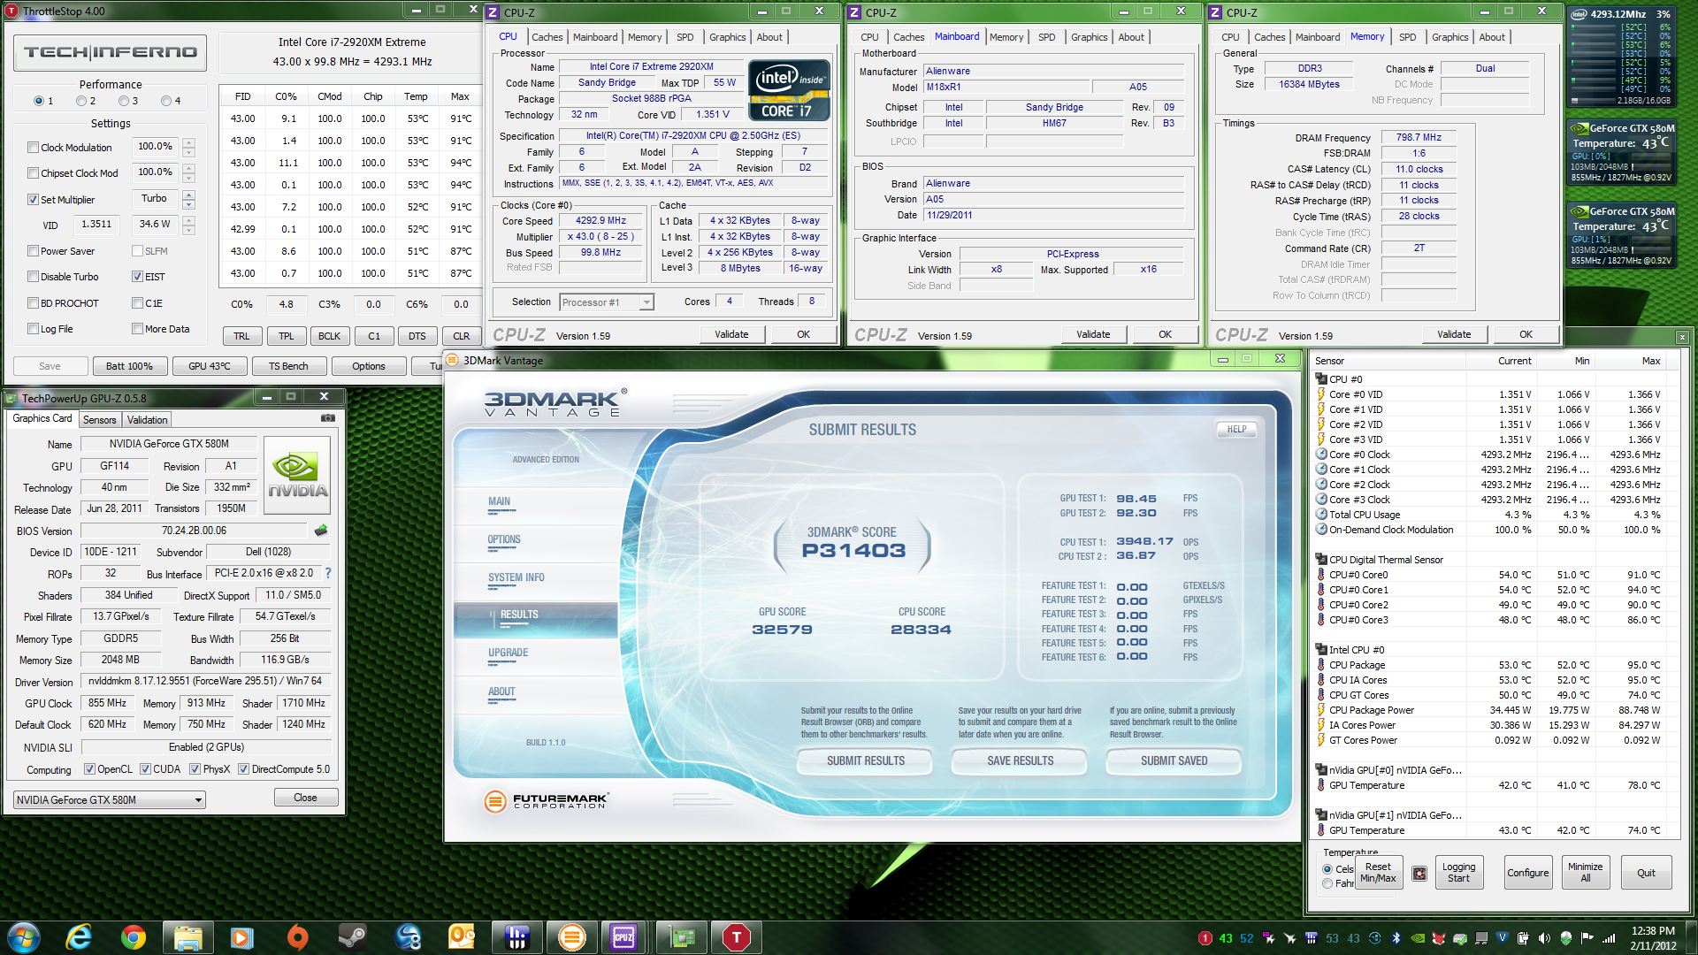
Task: Switch to ThrottleStop via red T taskbar icon
Action: pos(736,937)
